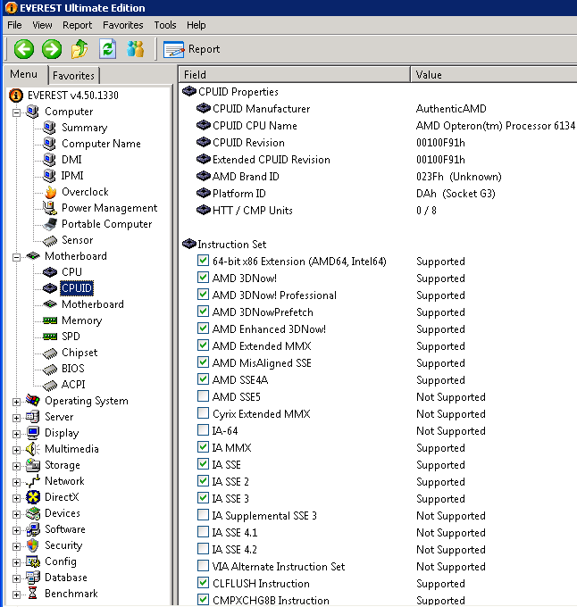Click the Refresh toolbar icon
Image resolution: width=577 pixels, height=607 pixels.
tap(108, 49)
